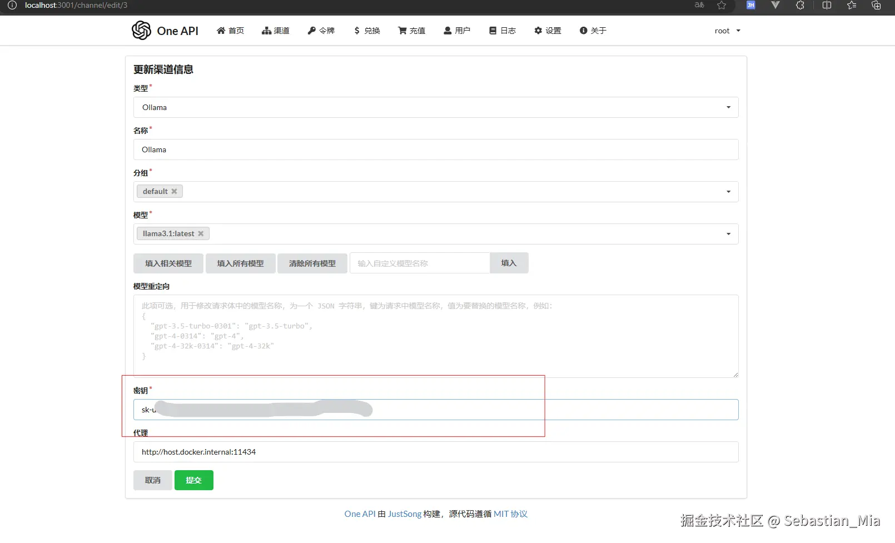Image resolution: width=895 pixels, height=543 pixels.
Task: Open 充值 top-up via cart icon
Action: (402, 31)
